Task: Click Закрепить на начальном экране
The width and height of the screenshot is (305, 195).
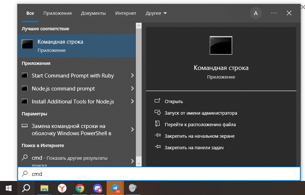Action: [x=199, y=136]
